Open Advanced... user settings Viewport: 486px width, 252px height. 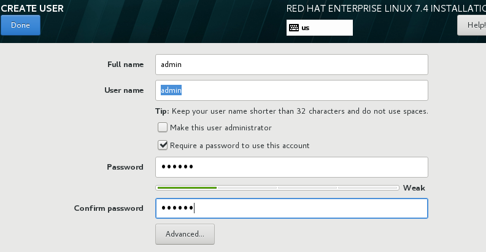click(x=185, y=234)
